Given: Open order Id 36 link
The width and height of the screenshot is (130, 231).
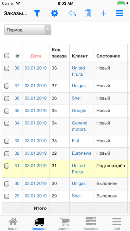Looking at the screenshot, I should (x=17, y=98).
